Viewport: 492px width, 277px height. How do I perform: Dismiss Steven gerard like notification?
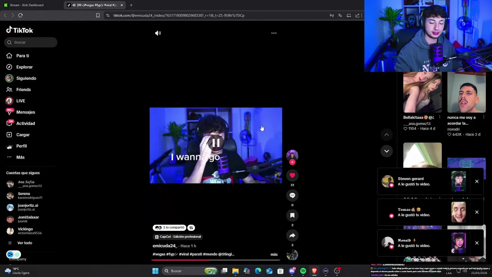[477, 181]
